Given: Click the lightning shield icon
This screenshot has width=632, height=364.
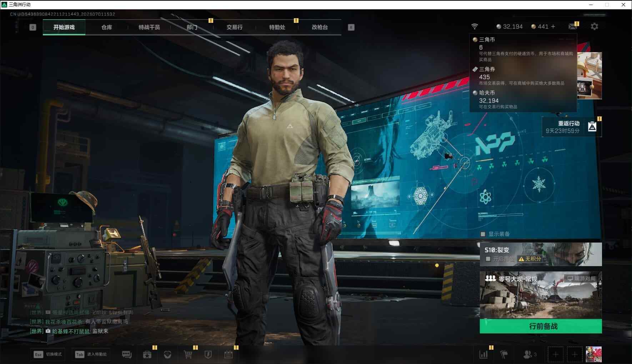Looking at the screenshot, I should [x=208, y=354].
